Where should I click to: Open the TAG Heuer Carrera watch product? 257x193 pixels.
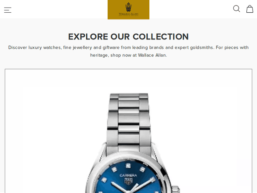click(x=128, y=131)
